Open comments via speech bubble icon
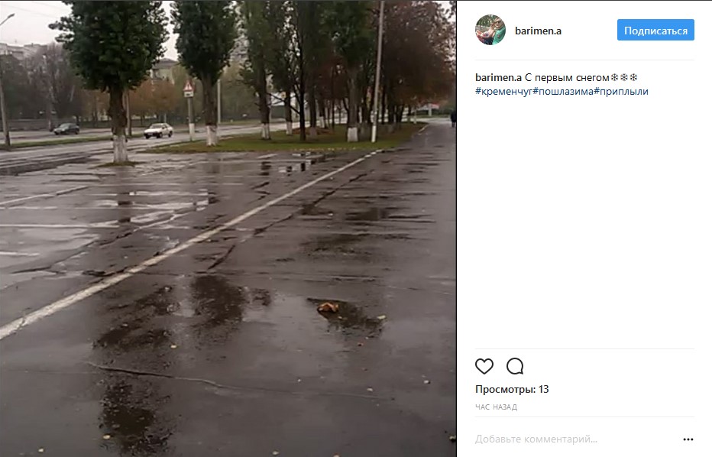This screenshot has width=712, height=457. [x=515, y=366]
